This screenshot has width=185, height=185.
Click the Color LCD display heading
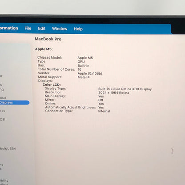click(x=52, y=84)
